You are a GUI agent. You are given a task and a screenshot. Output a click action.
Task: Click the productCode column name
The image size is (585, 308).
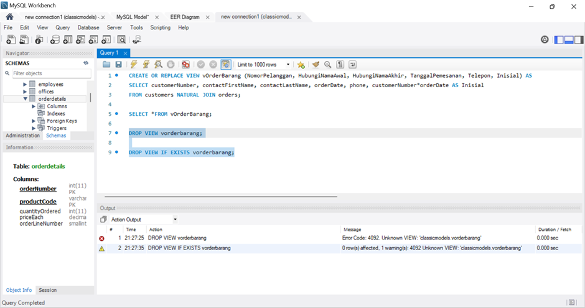(38, 202)
